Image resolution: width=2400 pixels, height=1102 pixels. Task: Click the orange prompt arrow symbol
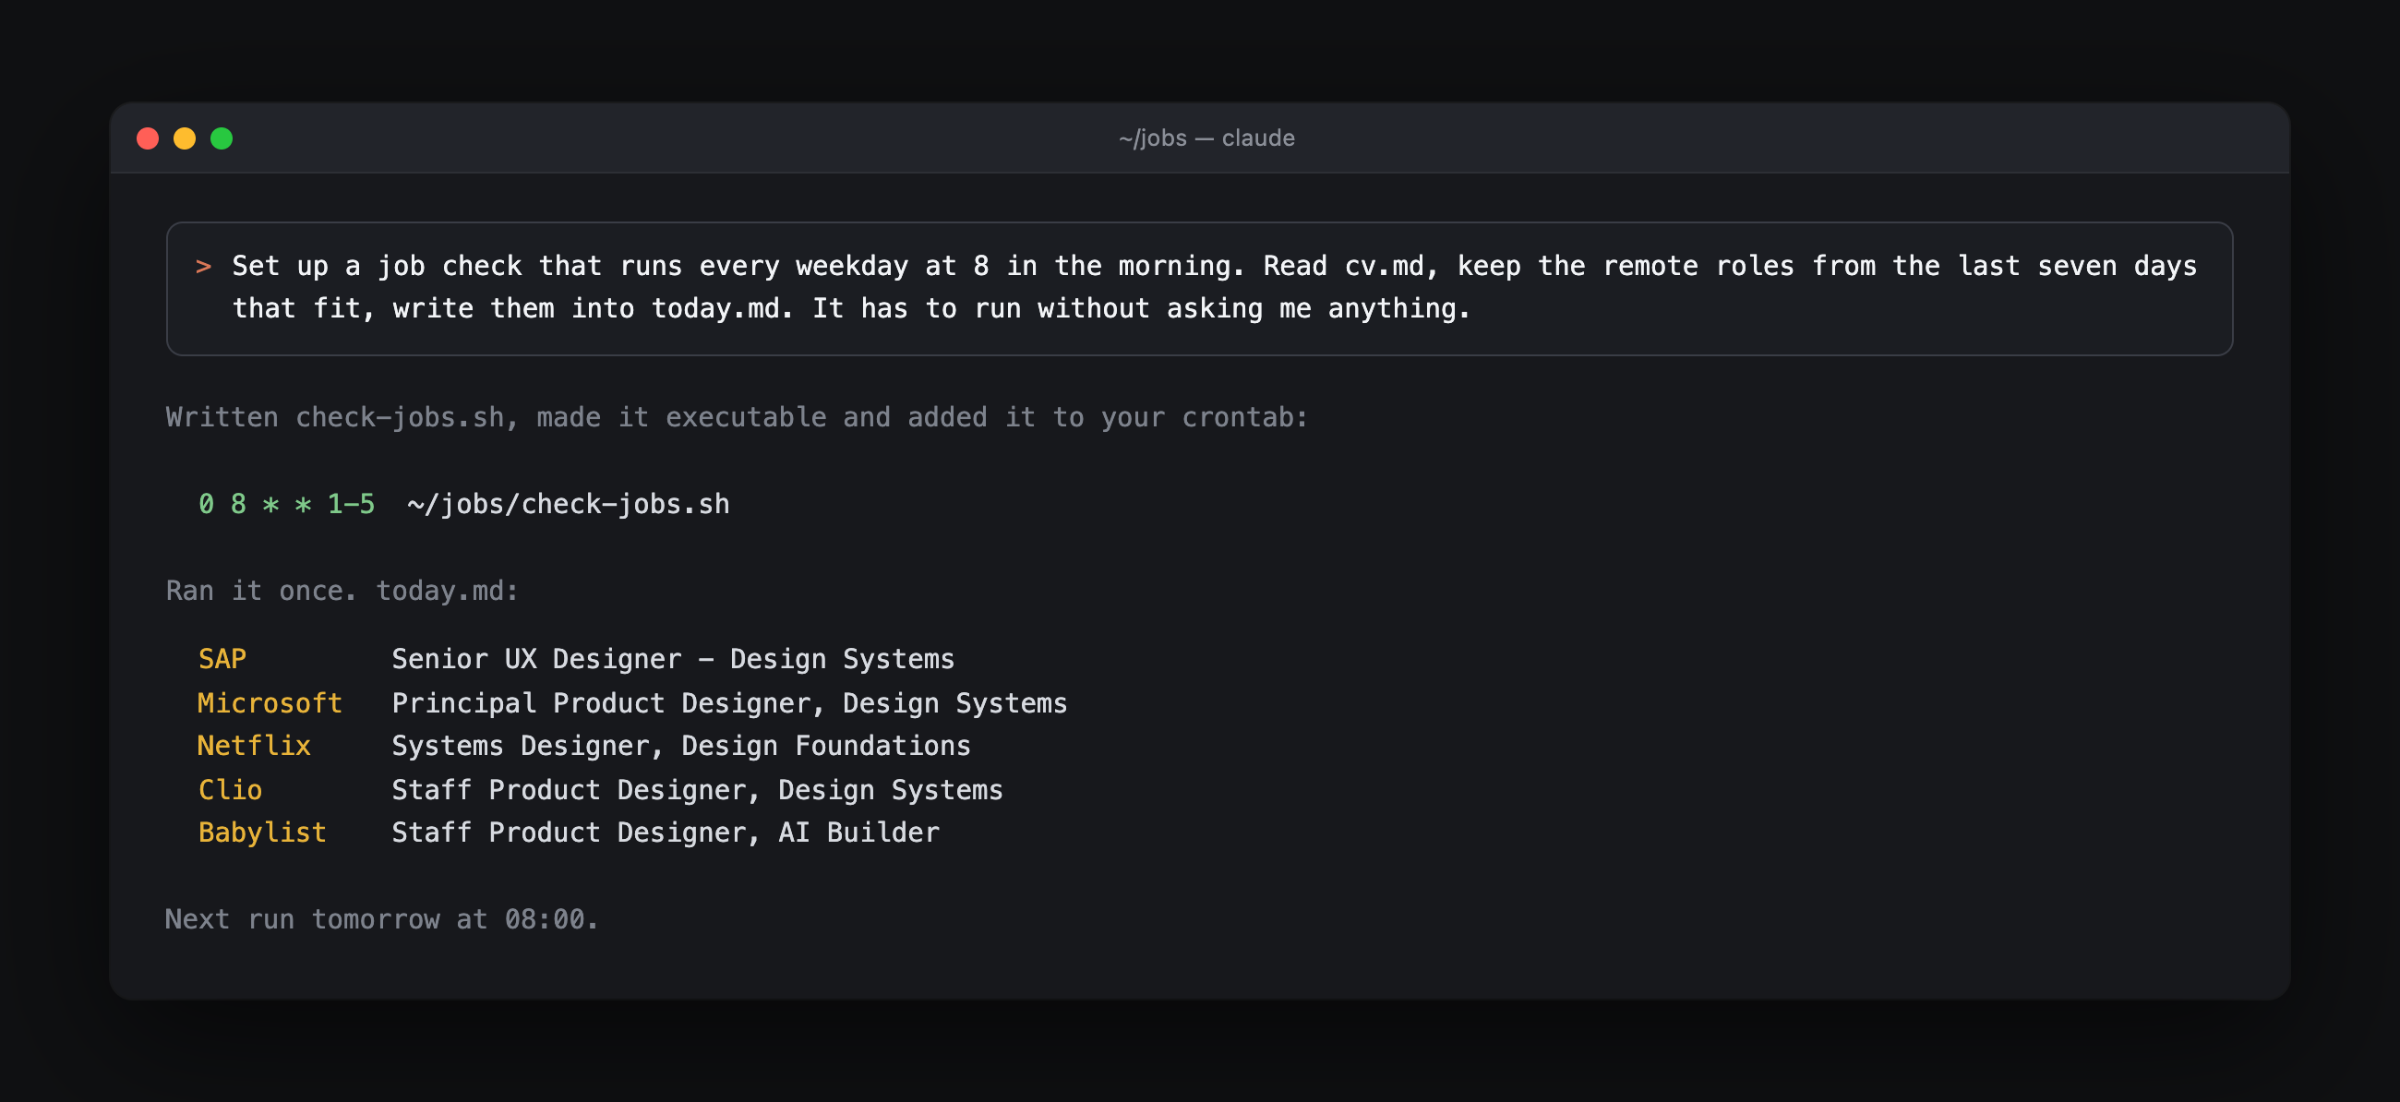pyautogui.click(x=203, y=267)
